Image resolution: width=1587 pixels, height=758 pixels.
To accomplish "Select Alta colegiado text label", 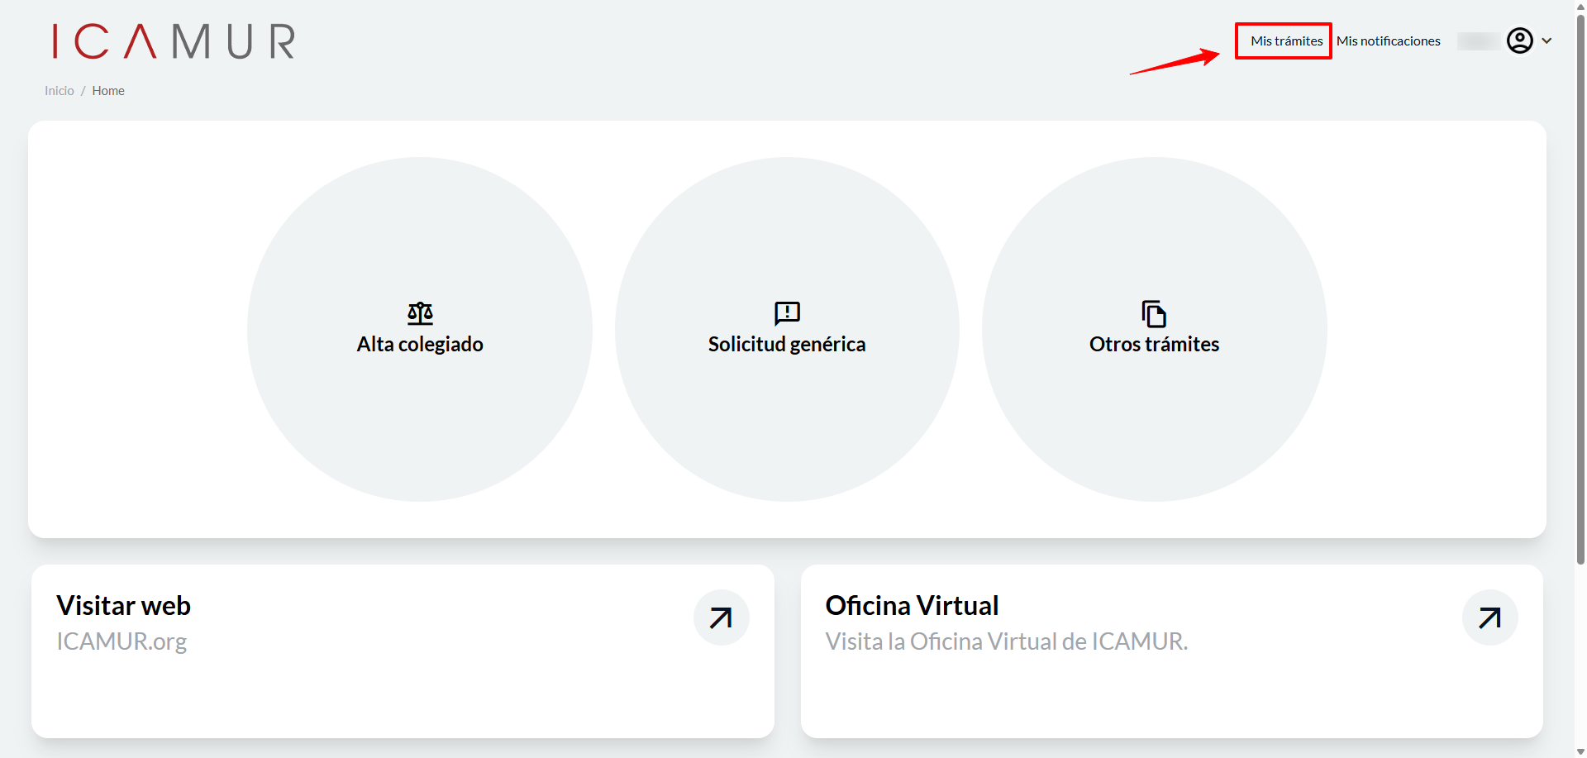I will (420, 345).
